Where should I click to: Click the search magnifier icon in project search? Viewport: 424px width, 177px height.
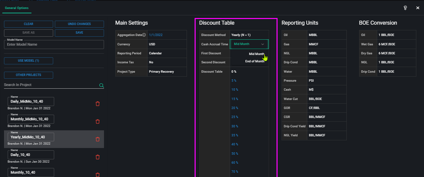[x=101, y=85]
